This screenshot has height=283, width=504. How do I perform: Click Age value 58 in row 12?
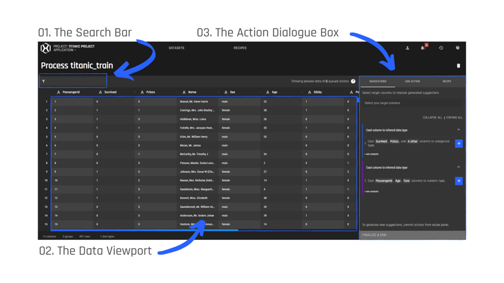tap(265, 198)
